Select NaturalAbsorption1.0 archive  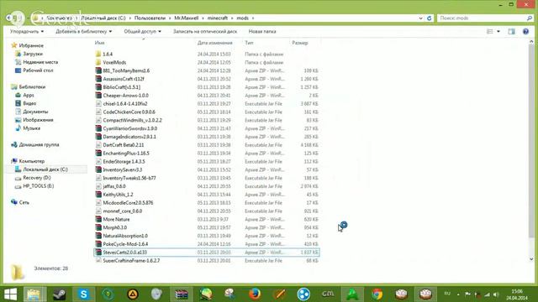(x=125, y=236)
